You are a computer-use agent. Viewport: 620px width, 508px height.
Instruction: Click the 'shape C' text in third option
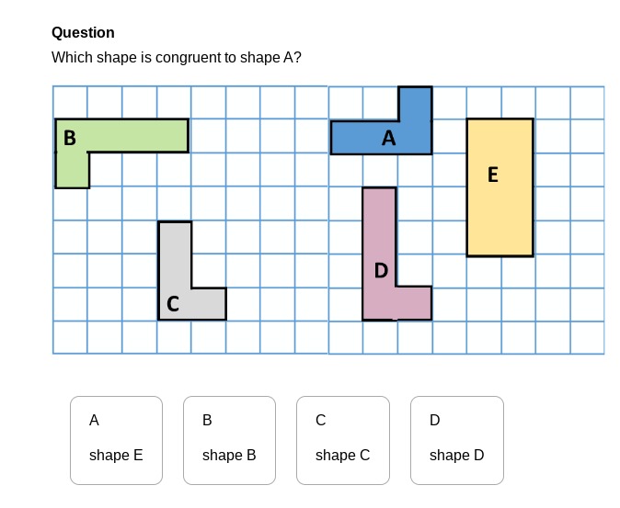click(x=343, y=455)
